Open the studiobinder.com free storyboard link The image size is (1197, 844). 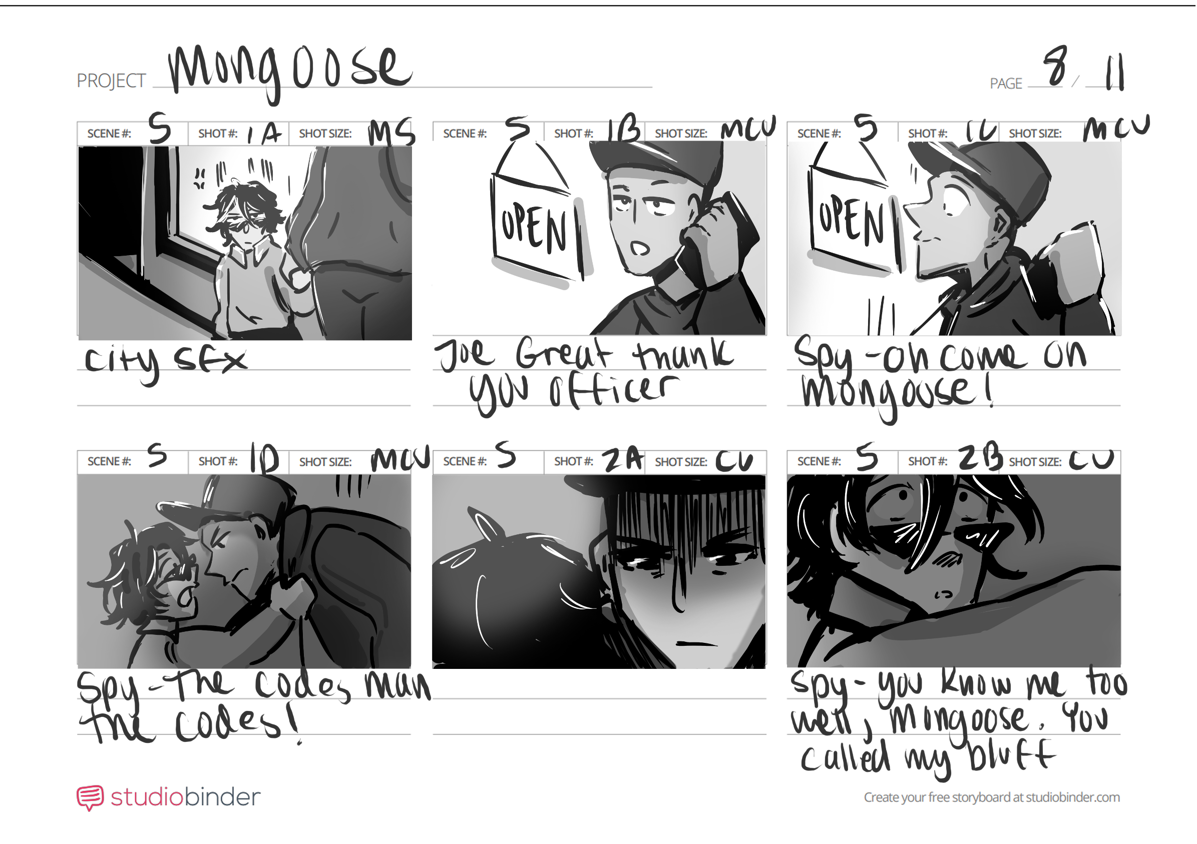pos(993,798)
